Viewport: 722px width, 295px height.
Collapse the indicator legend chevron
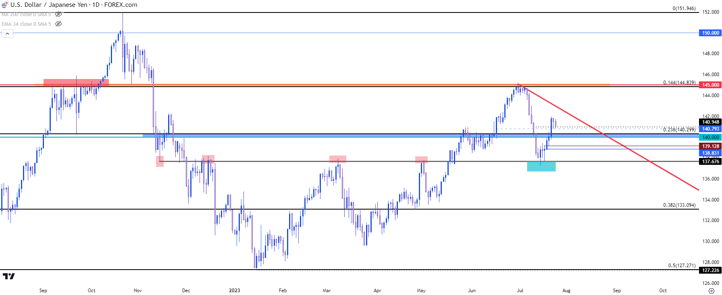click(7, 34)
